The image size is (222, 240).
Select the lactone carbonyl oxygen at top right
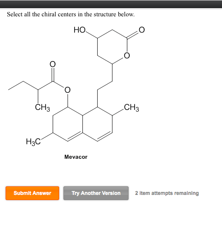(141, 30)
